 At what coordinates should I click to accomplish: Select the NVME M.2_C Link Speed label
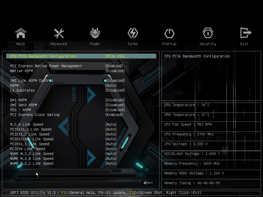pyautogui.click(x=32, y=163)
